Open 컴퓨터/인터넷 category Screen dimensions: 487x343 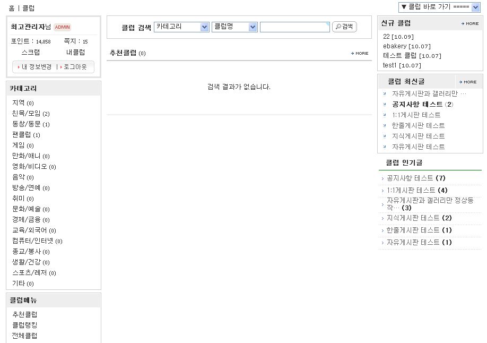pyautogui.click(x=33, y=241)
